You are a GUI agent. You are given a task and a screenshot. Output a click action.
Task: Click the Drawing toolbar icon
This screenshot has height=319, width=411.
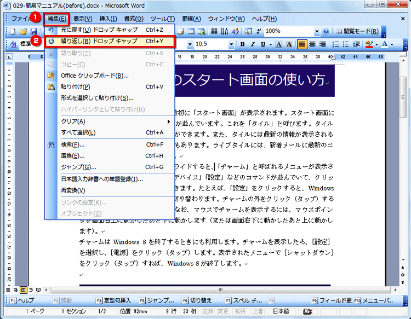235,31
